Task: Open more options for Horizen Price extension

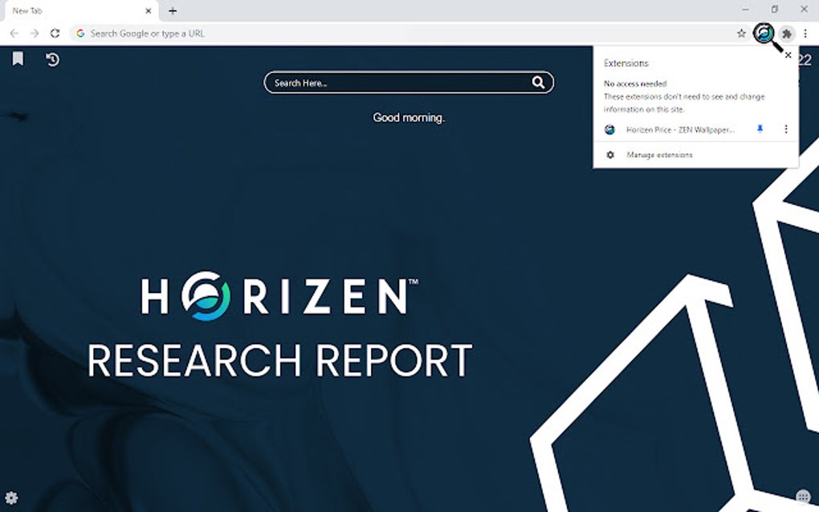Action: click(785, 129)
